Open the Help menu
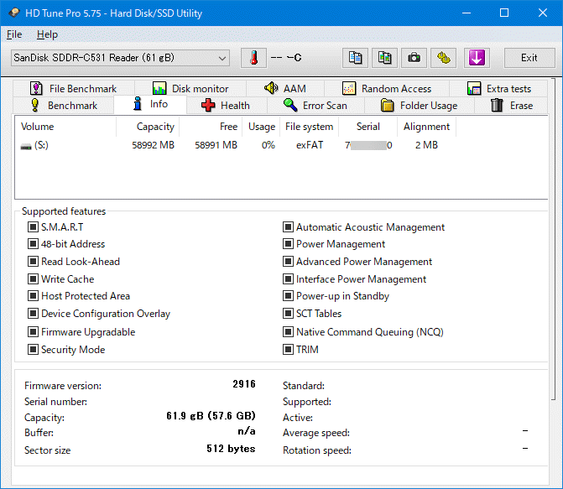Viewport: 563px width, 489px height. point(47,34)
